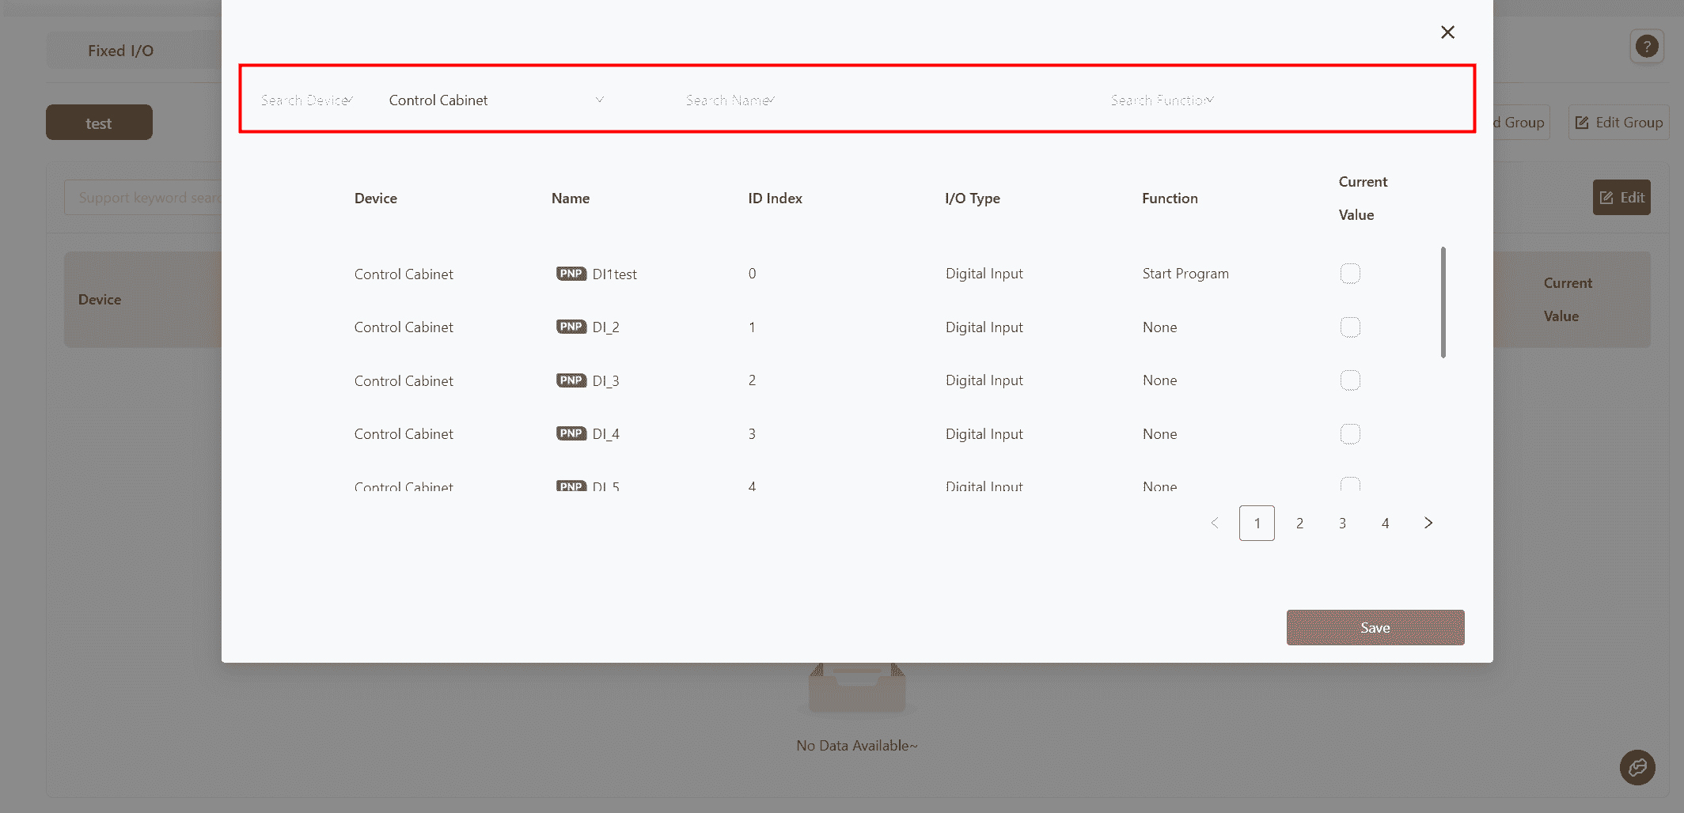Click the Edit Group button
This screenshot has height=813, width=1684.
[x=1618, y=123]
